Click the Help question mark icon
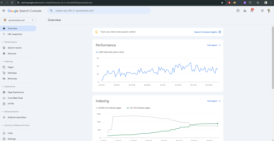This screenshot has width=274, height=141. click(x=238, y=11)
